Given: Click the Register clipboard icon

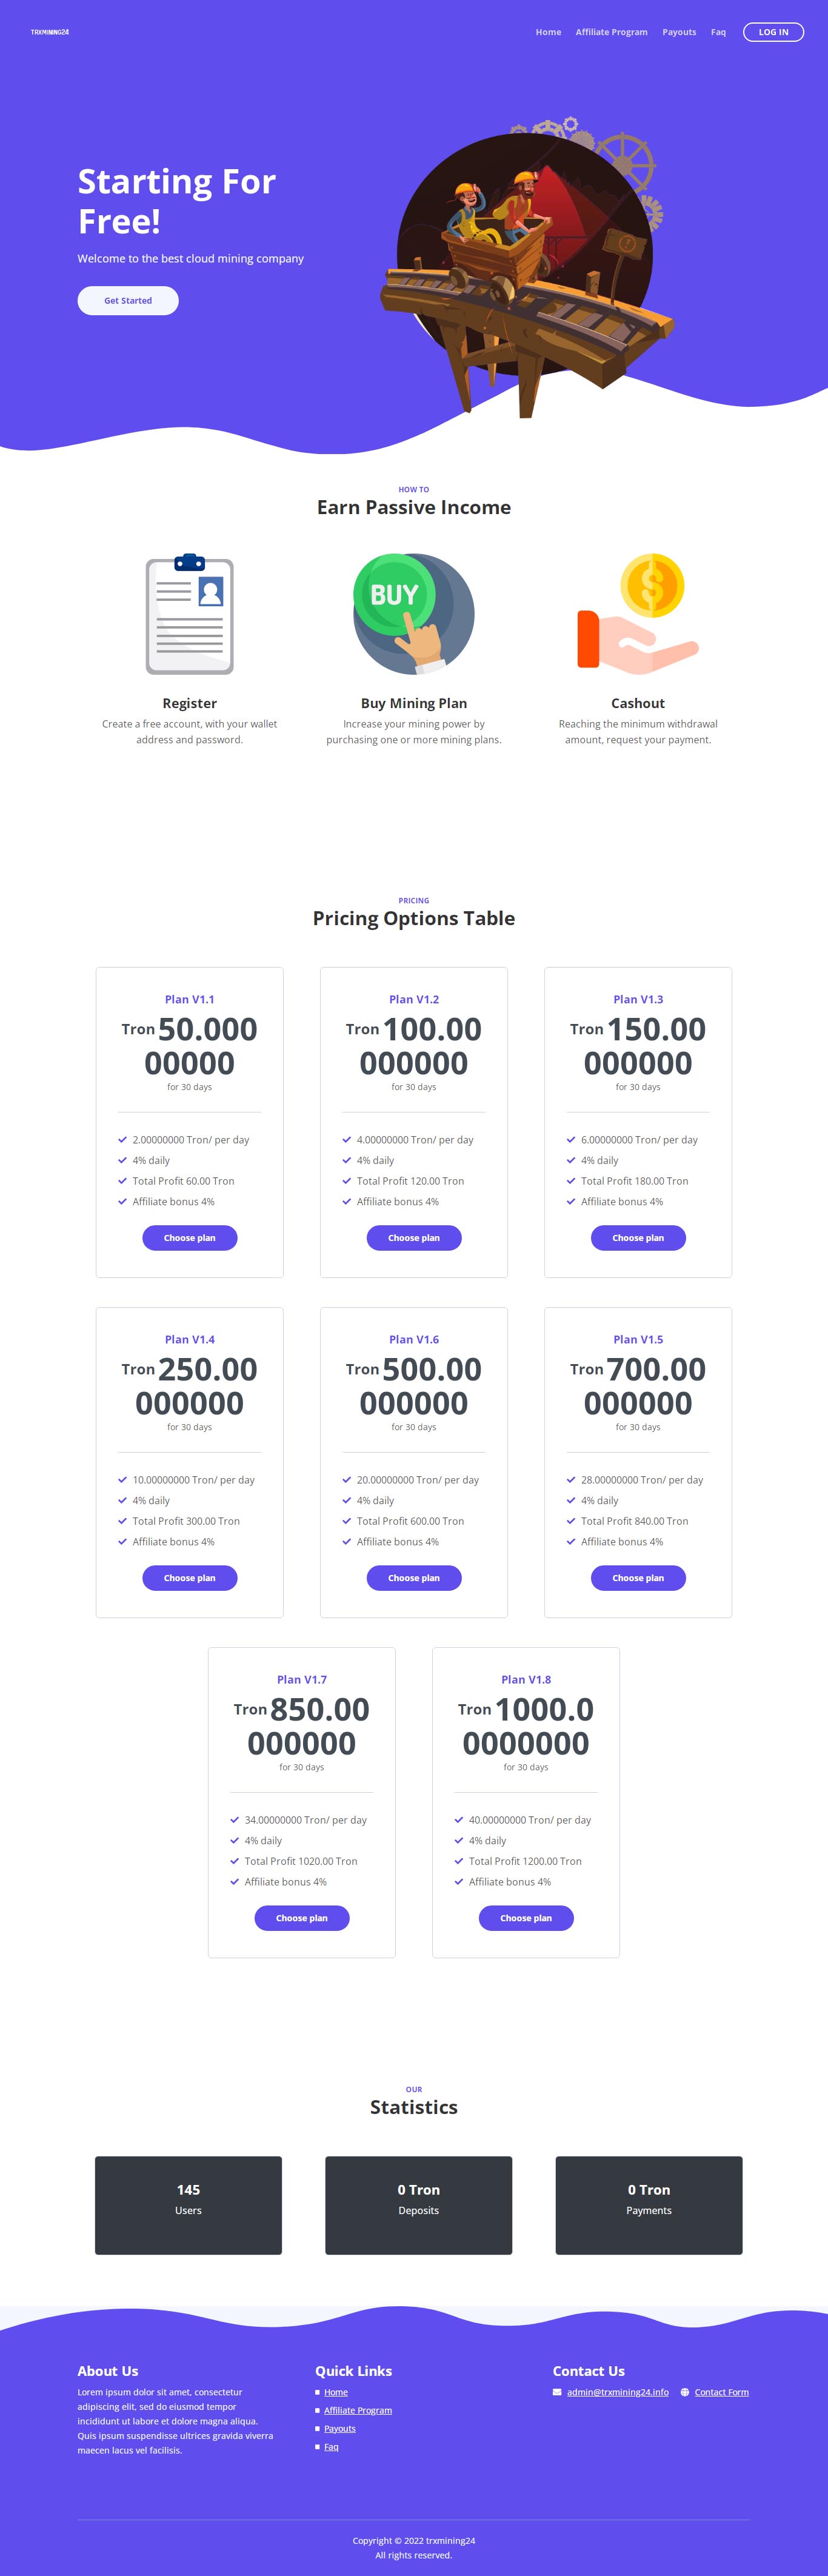Looking at the screenshot, I should coord(190,614).
